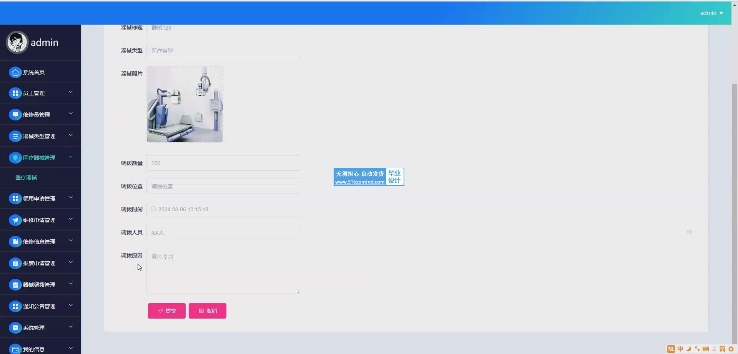Select 员工管理 menu label
Screen dimensions: 738x354
point(34,93)
